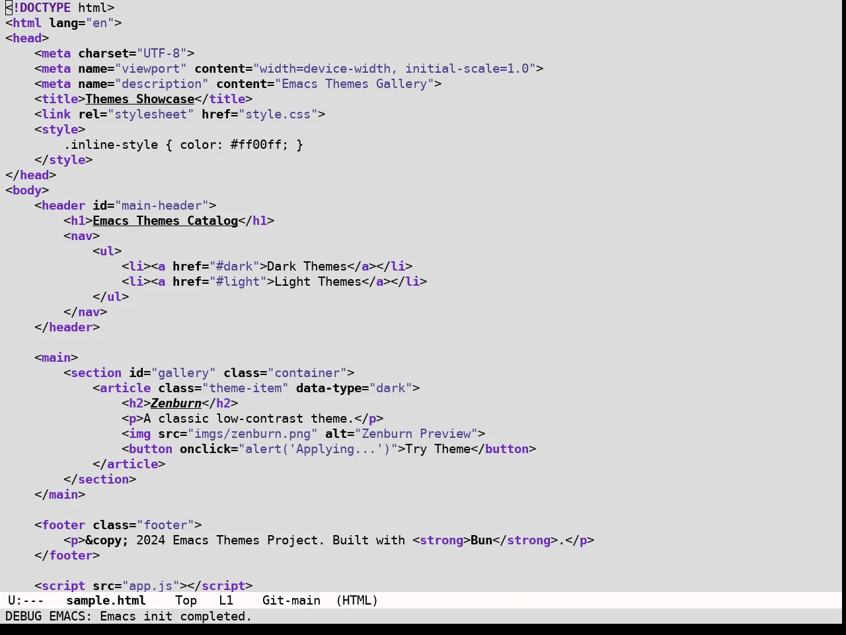846x635 pixels.
Task: Click the U:--- status in mode line
Action: click(26, 601)
